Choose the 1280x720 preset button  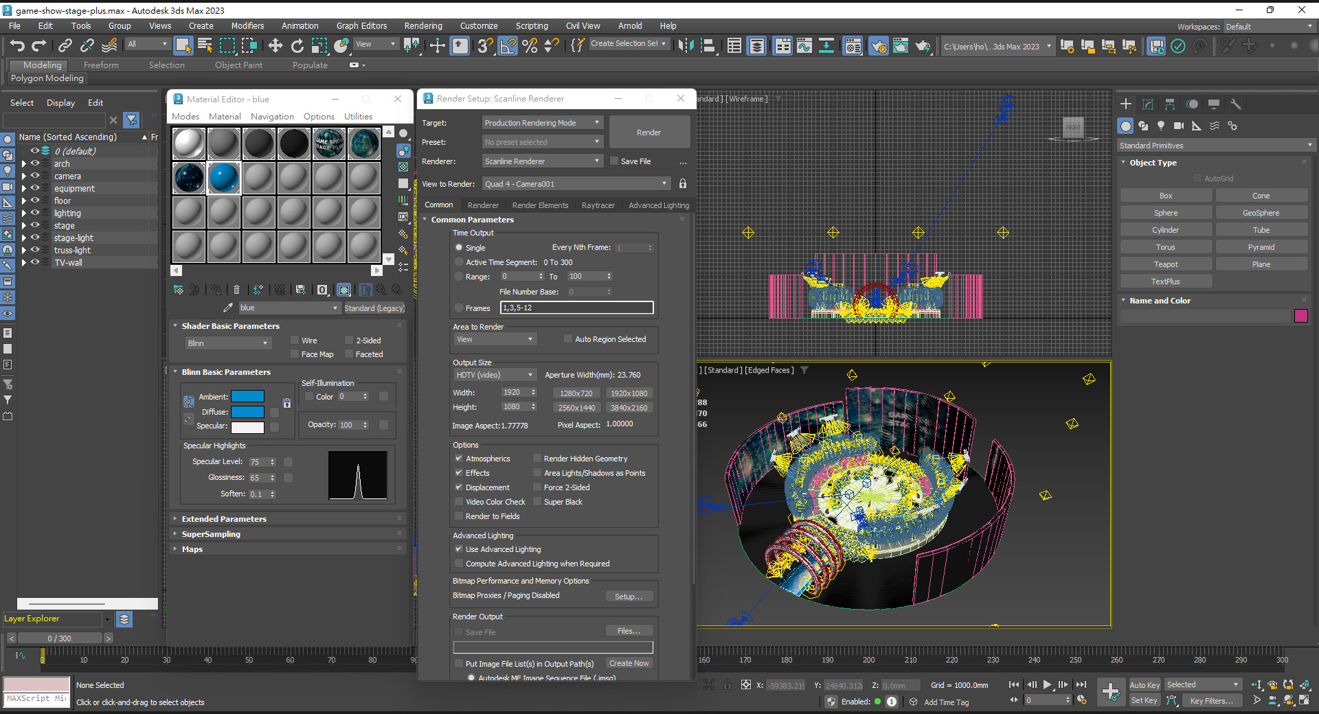point(576,393)
